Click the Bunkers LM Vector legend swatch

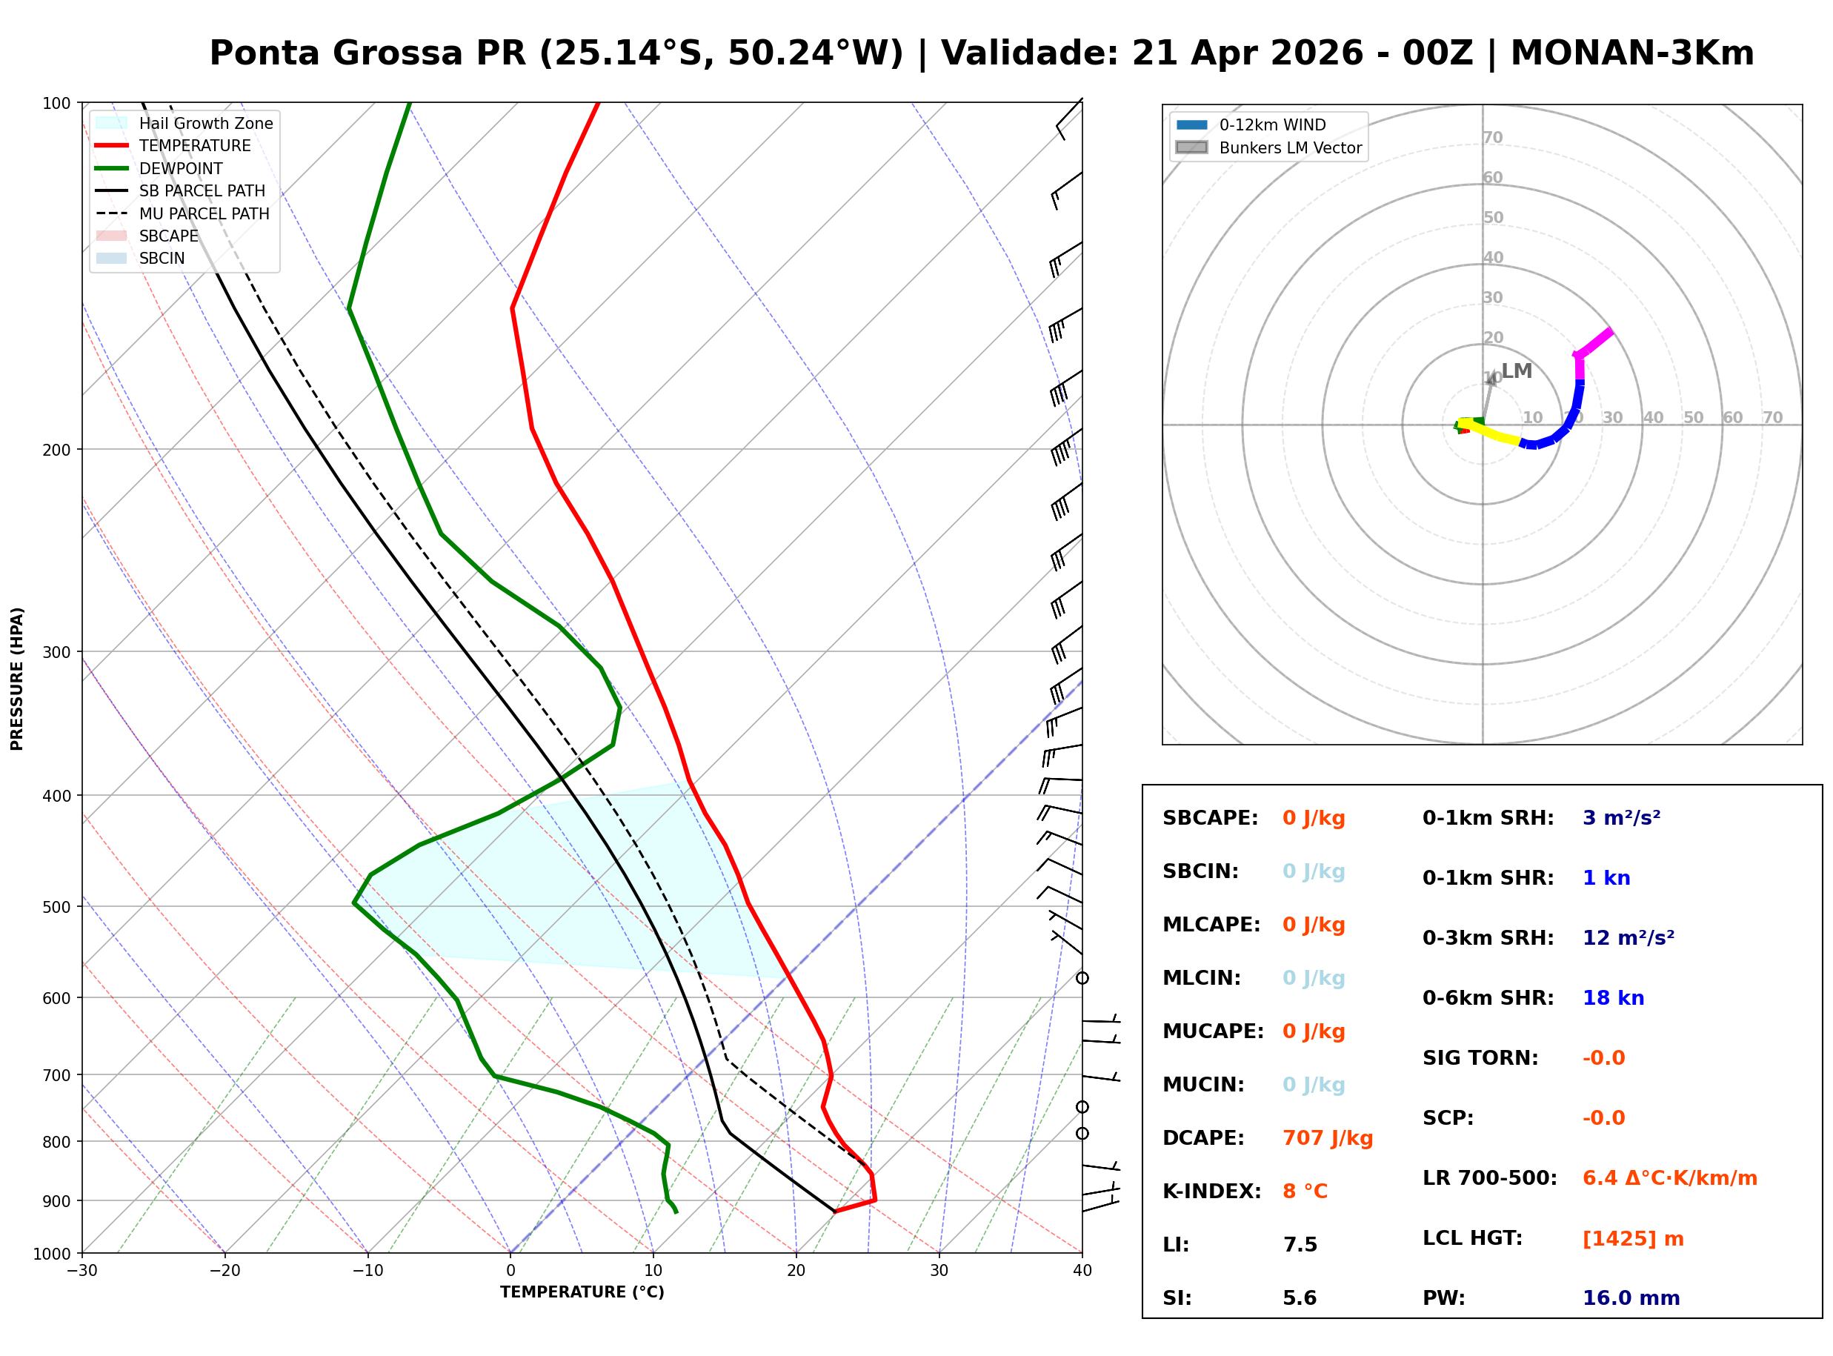[1191, 147]
